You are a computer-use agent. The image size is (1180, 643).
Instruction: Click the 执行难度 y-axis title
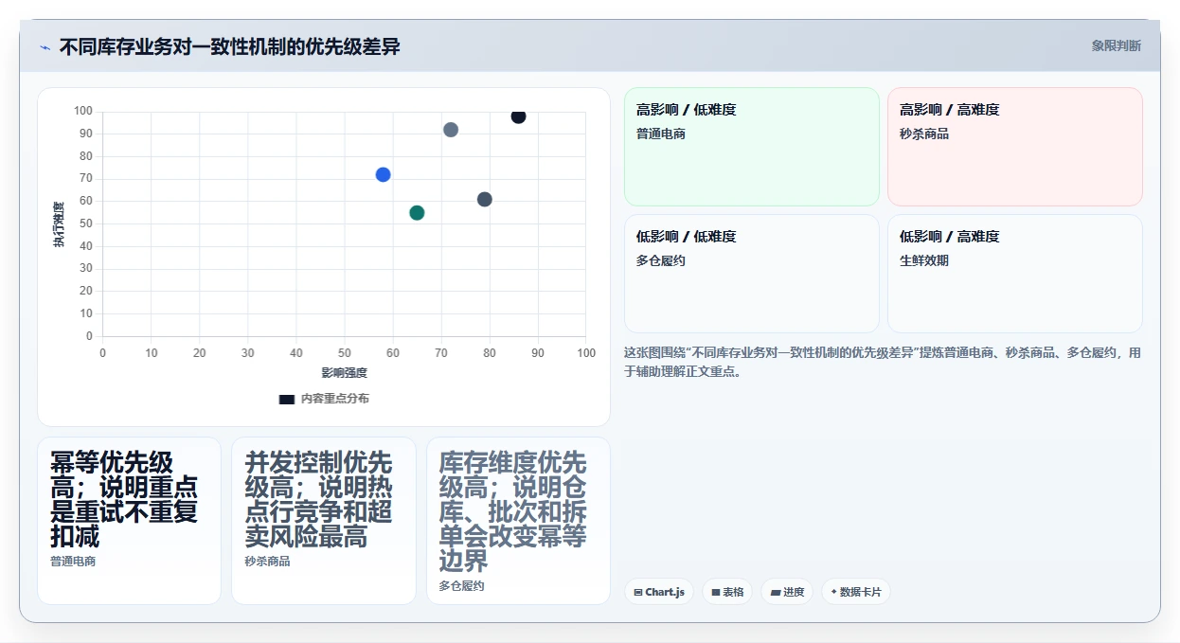[x=59, y=224]
